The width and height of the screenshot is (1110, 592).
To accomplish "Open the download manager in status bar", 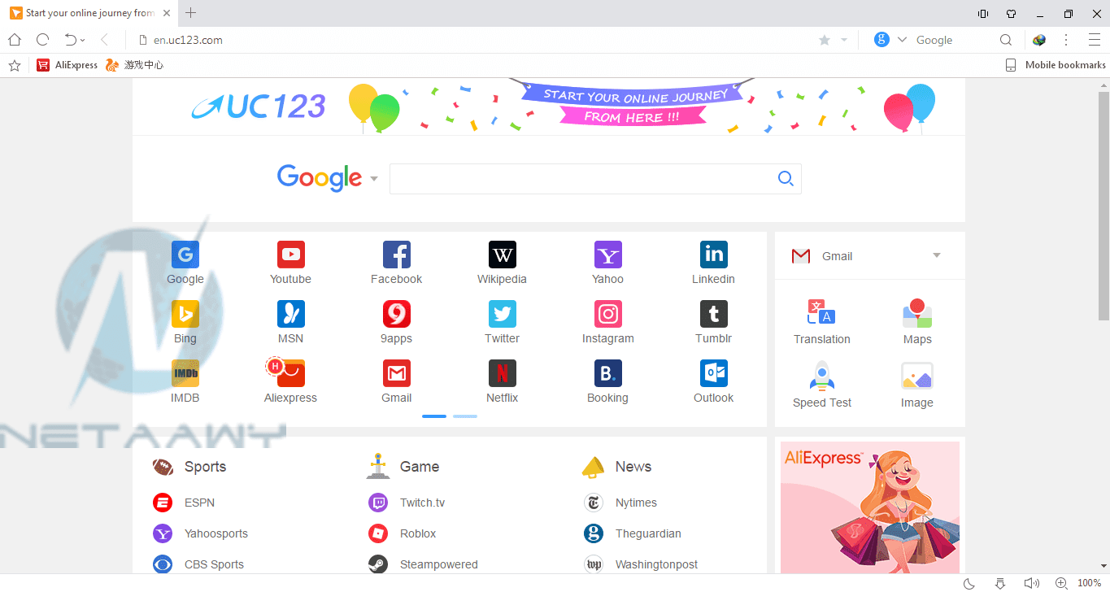I will (1000, 583).
